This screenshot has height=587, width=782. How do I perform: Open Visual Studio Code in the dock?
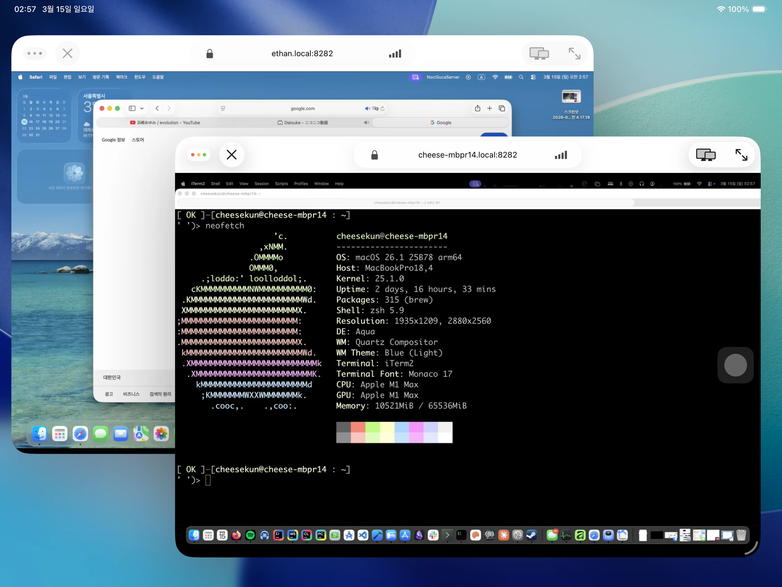click(363, 535)
